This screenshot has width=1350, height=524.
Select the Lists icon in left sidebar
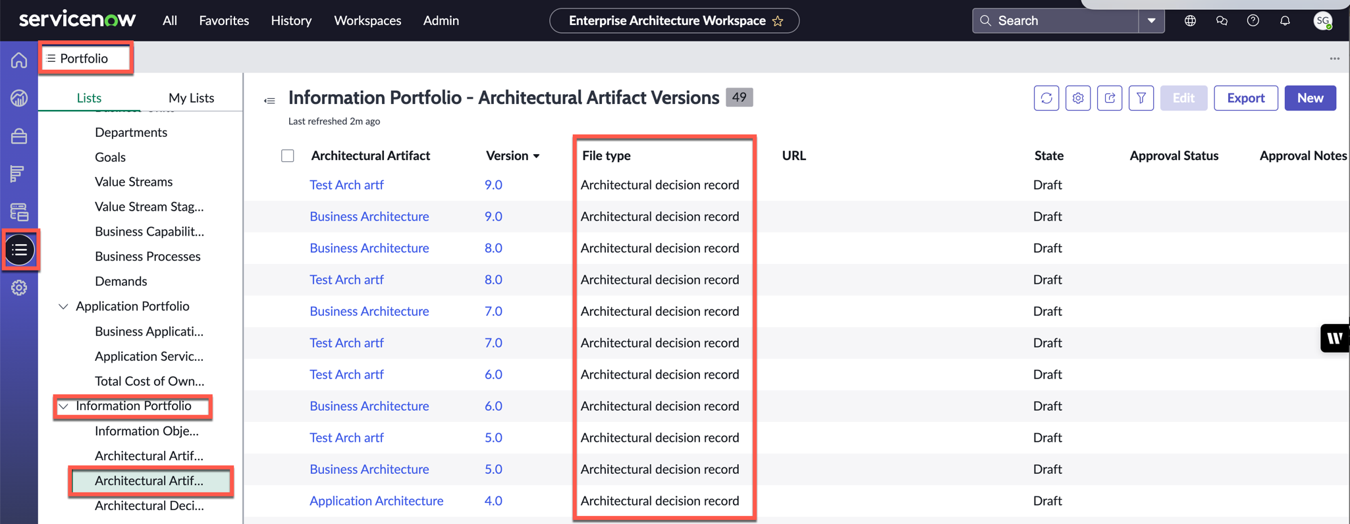20,249
